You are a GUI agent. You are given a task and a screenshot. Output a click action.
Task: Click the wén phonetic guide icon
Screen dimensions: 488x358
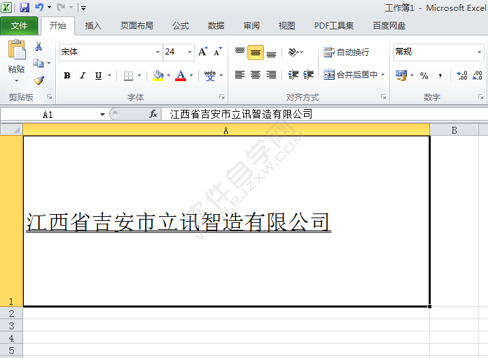(210, 75)
